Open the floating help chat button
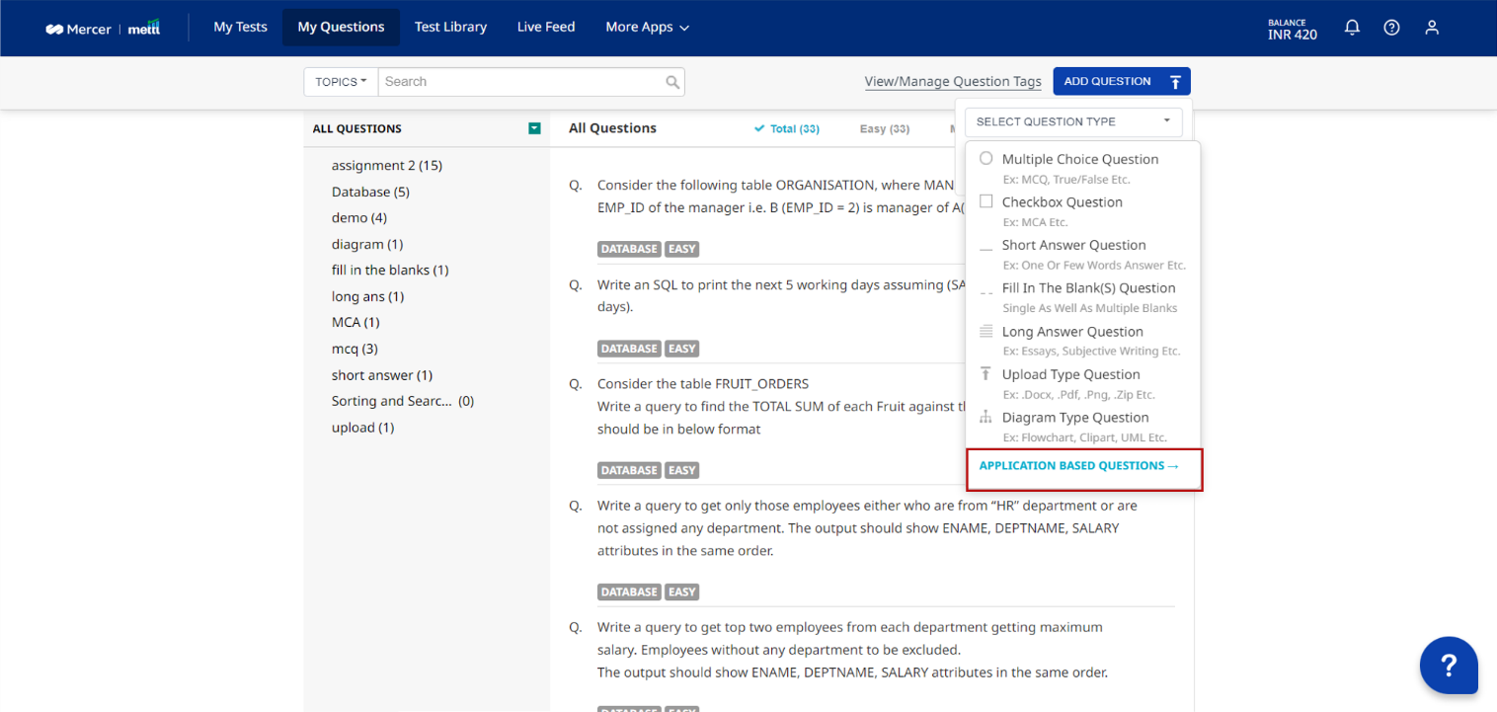1497x712 pixels. [x=1448, y=665]
